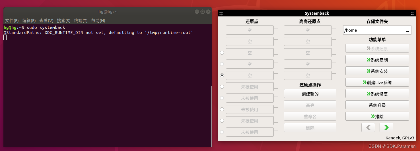The image size is (420, 151).
Task: Click the topmost 空 field under 高亮还原点
Action: [x=308, y=30]
